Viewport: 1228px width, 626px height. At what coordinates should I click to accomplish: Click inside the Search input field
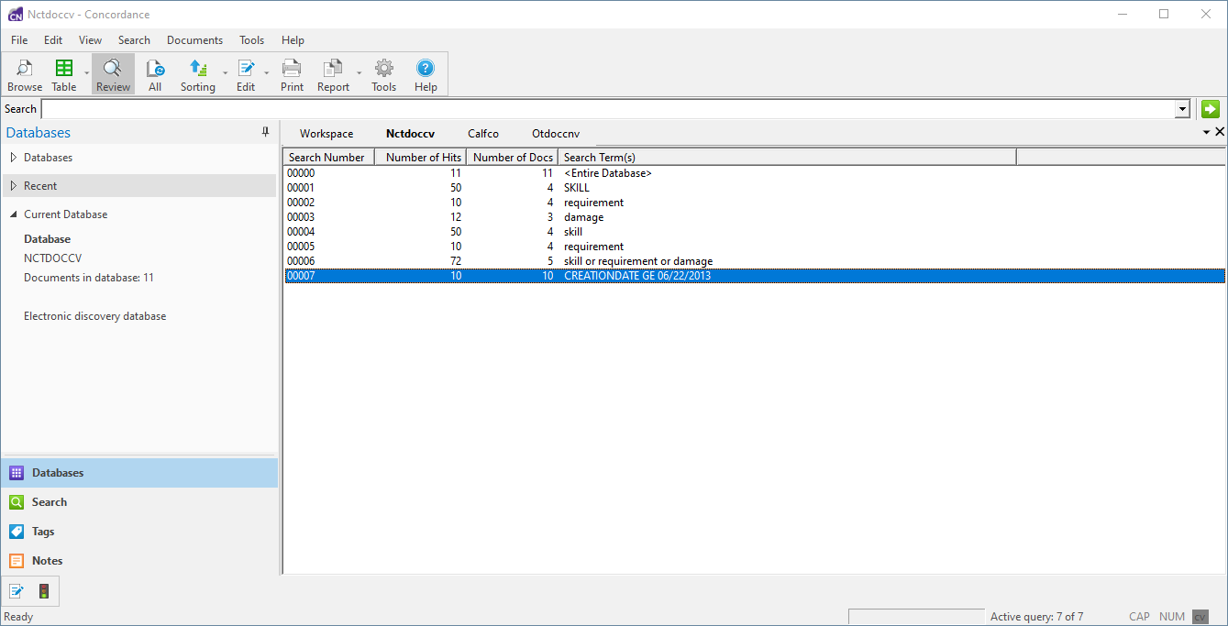607,109
